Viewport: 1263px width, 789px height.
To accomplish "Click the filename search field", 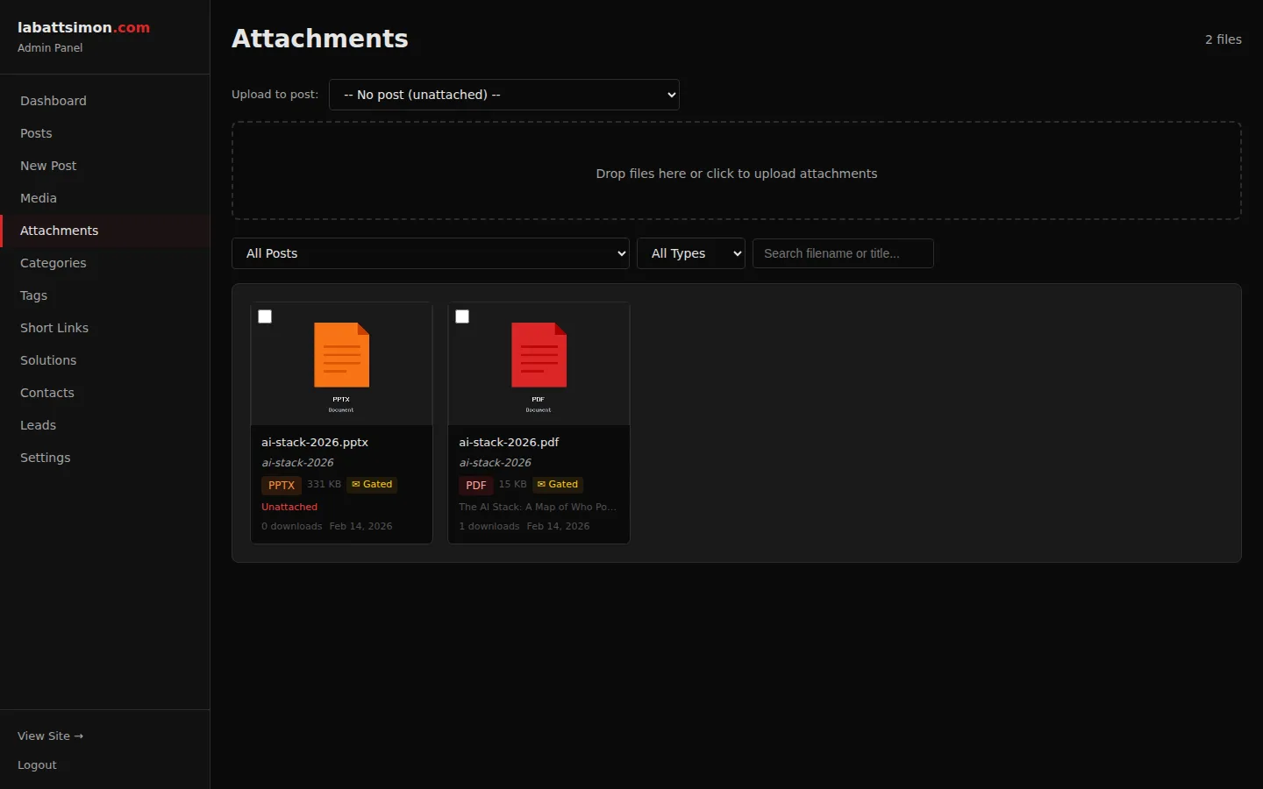I will point(842,252).
